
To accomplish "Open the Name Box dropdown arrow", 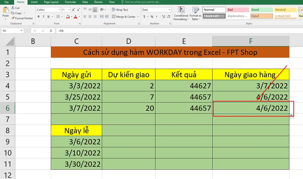I will [x=22, y=31].
